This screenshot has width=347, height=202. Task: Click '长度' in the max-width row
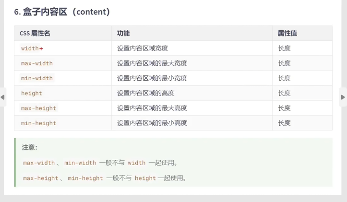(x=284, y=63)
